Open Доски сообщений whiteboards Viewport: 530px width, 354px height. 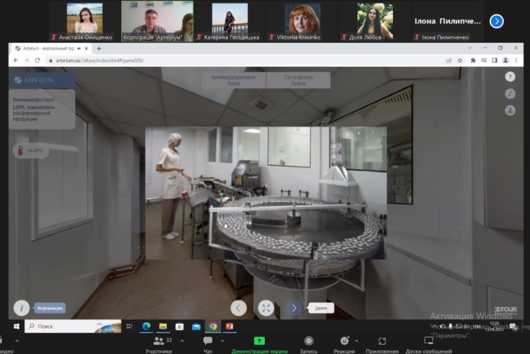(x=429, y=345)
